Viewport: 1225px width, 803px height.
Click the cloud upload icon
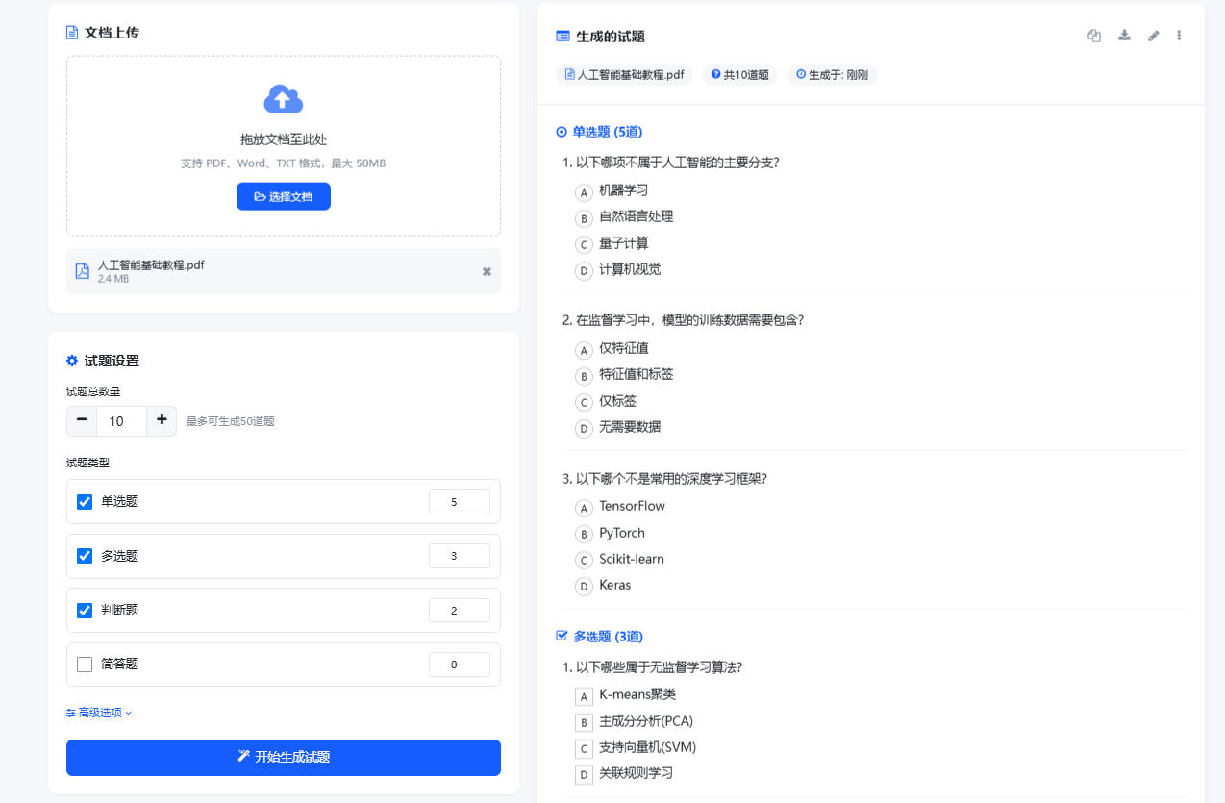click(283, 98)
